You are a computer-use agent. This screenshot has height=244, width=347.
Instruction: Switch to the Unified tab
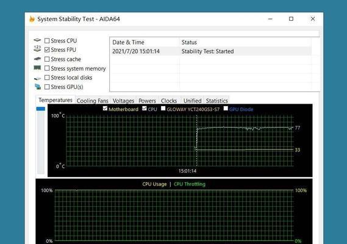tap(192, 101)
